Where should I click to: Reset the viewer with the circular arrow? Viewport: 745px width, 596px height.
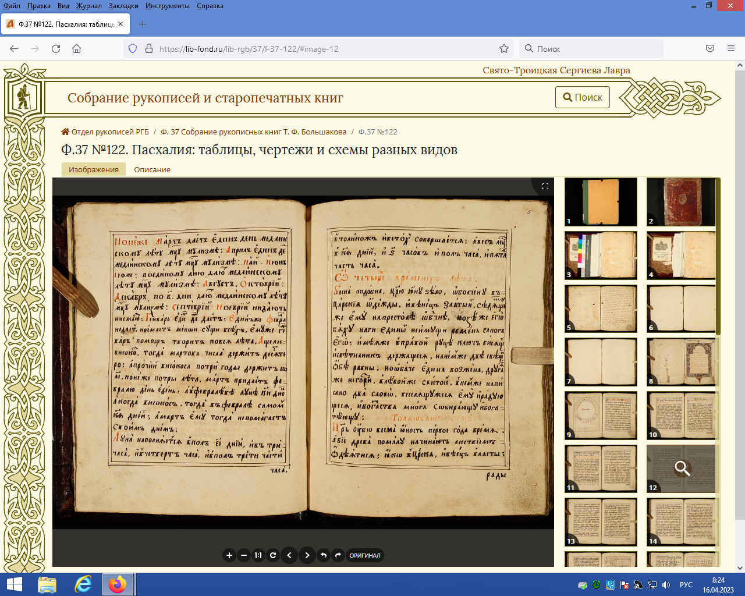[273, 555]
